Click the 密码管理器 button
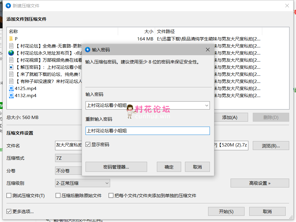This screenshot has height=222, width=296. (116, 167)
